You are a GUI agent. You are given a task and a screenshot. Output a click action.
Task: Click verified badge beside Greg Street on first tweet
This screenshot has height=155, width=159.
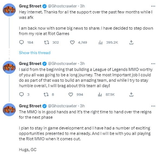tap(44, 6)
